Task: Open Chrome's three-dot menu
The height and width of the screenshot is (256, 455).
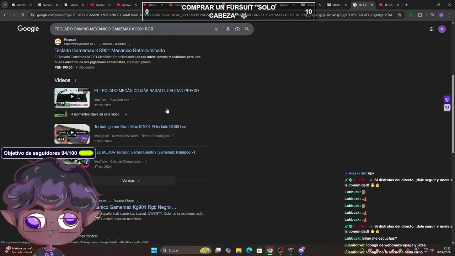Action: point(449,15)
